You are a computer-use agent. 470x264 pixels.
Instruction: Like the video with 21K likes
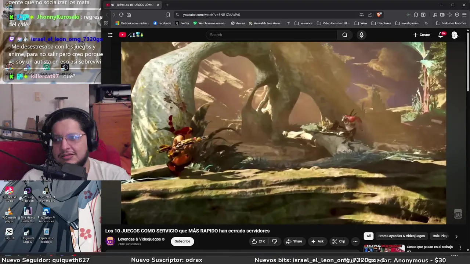[x=258, y=241]
